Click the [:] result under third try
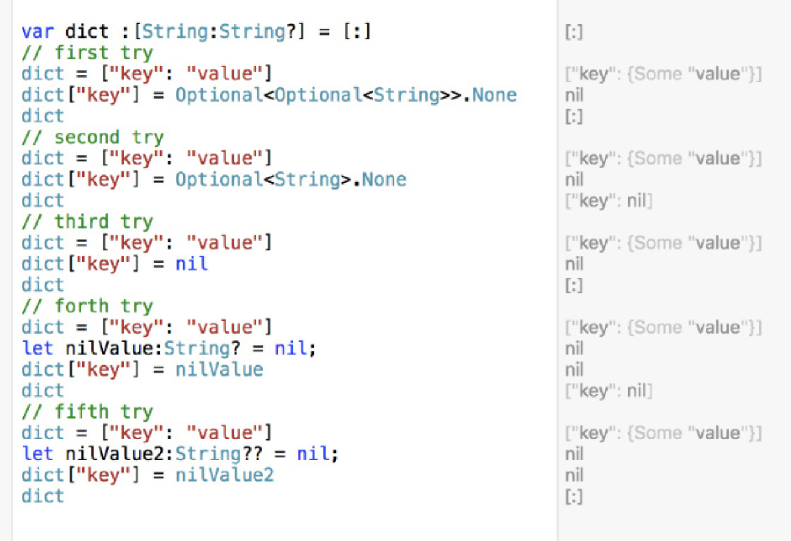 [x=574, y=285]
